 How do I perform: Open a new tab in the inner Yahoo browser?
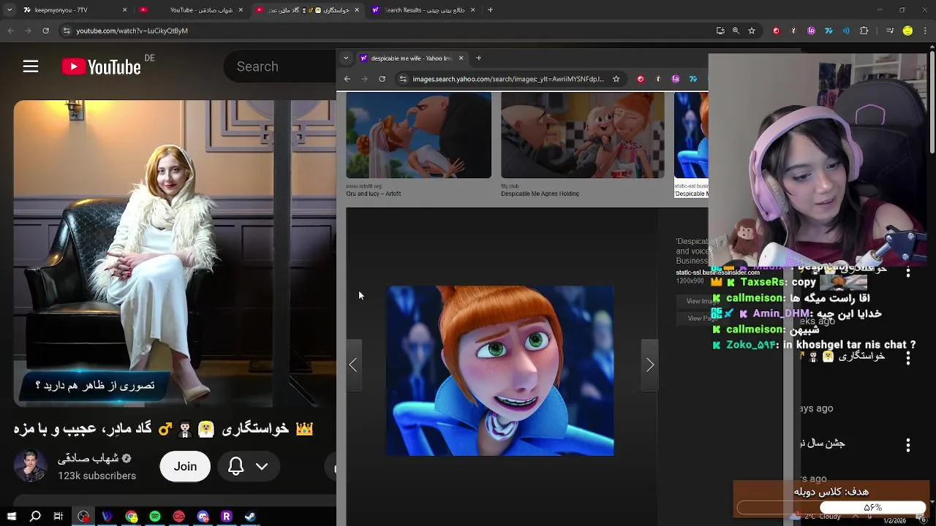click(x=478, y=58)
